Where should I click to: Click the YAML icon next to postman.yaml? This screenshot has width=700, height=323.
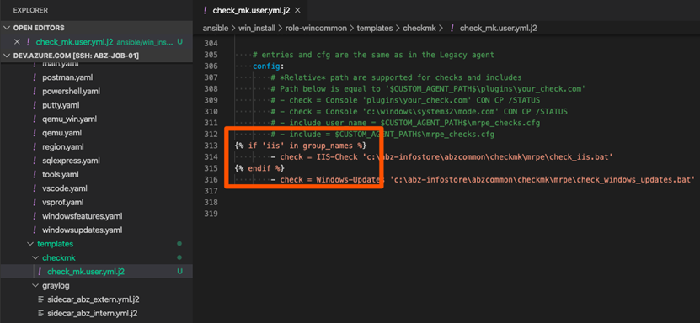click(35, 77)
